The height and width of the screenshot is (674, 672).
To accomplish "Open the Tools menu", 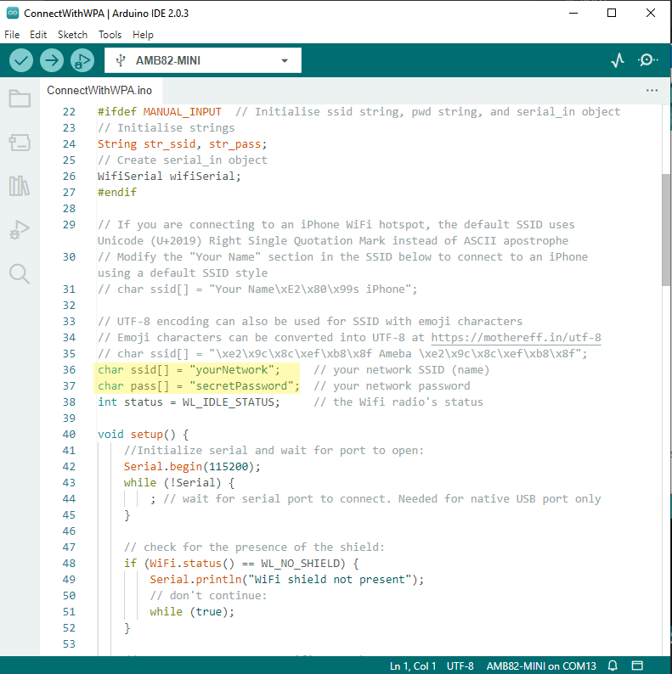I will [110, 35].
